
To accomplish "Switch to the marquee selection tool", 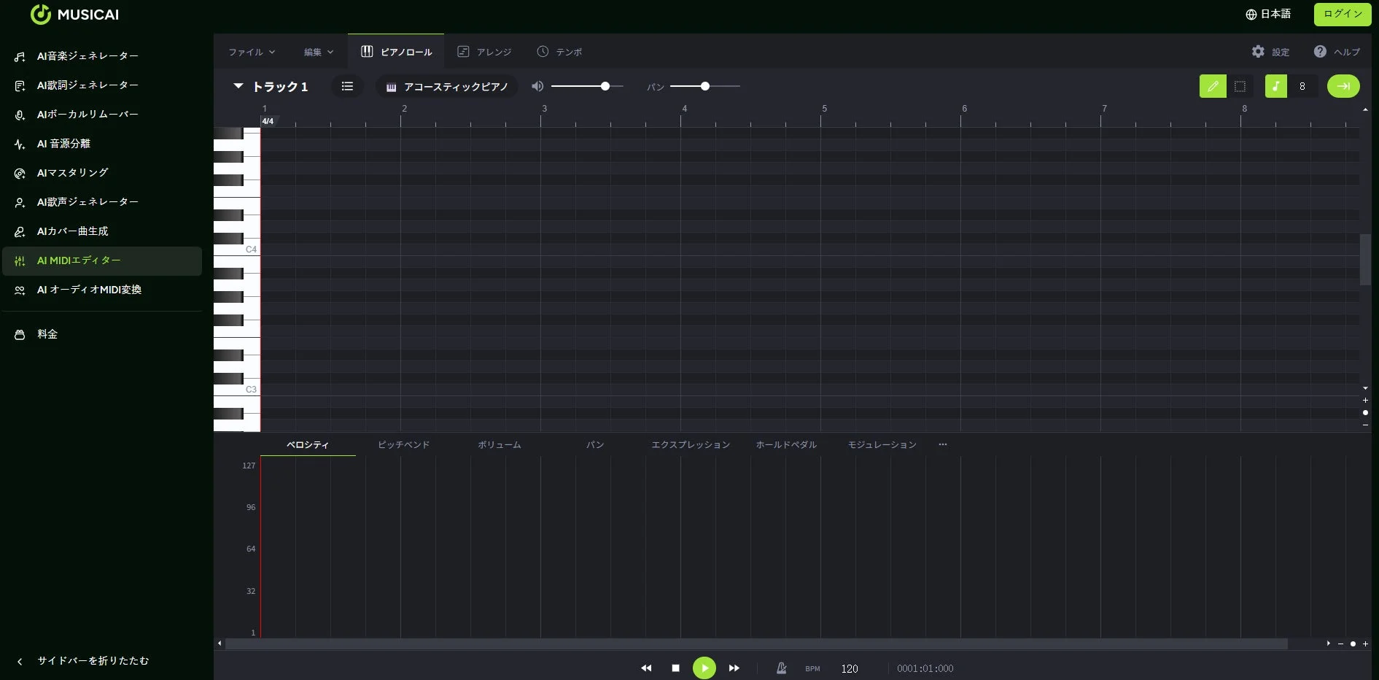I will (x=1240, y=86).
